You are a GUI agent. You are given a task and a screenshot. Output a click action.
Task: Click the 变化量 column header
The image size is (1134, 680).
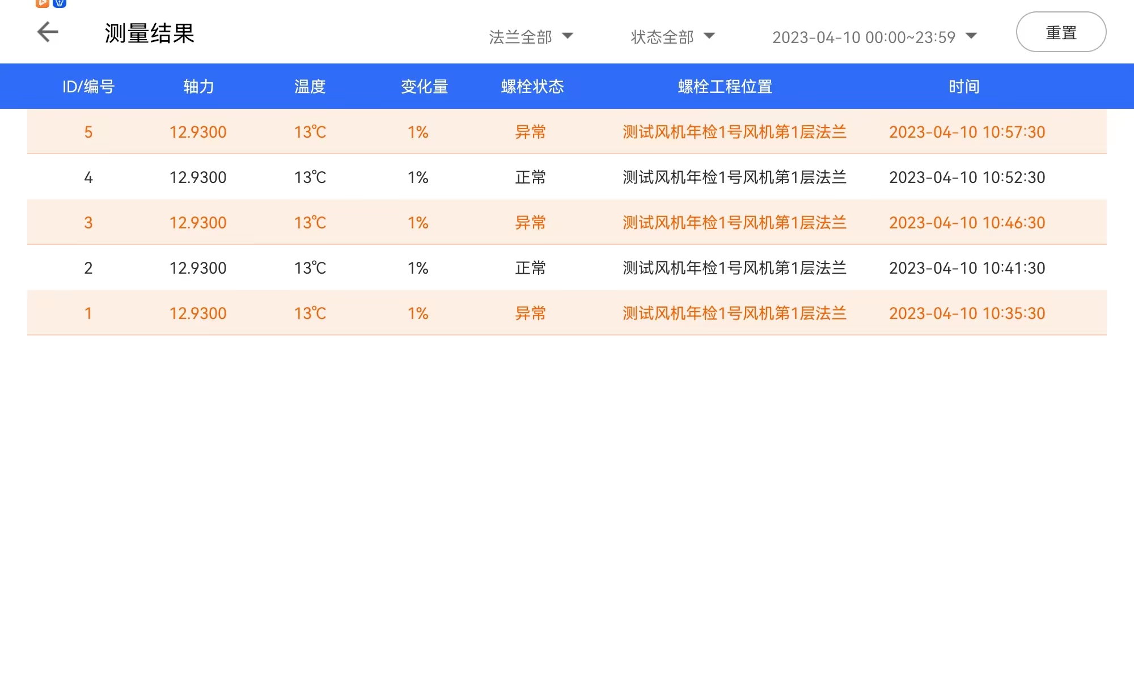click(x=424, y=86)
